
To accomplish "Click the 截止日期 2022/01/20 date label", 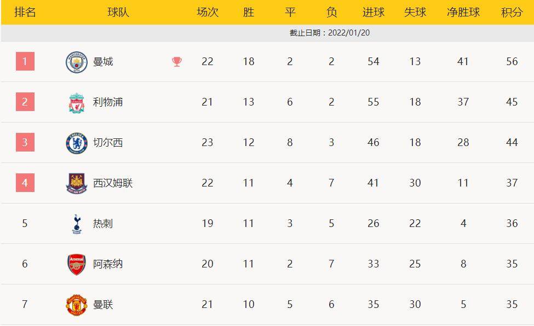I will (x=330, y=33).
